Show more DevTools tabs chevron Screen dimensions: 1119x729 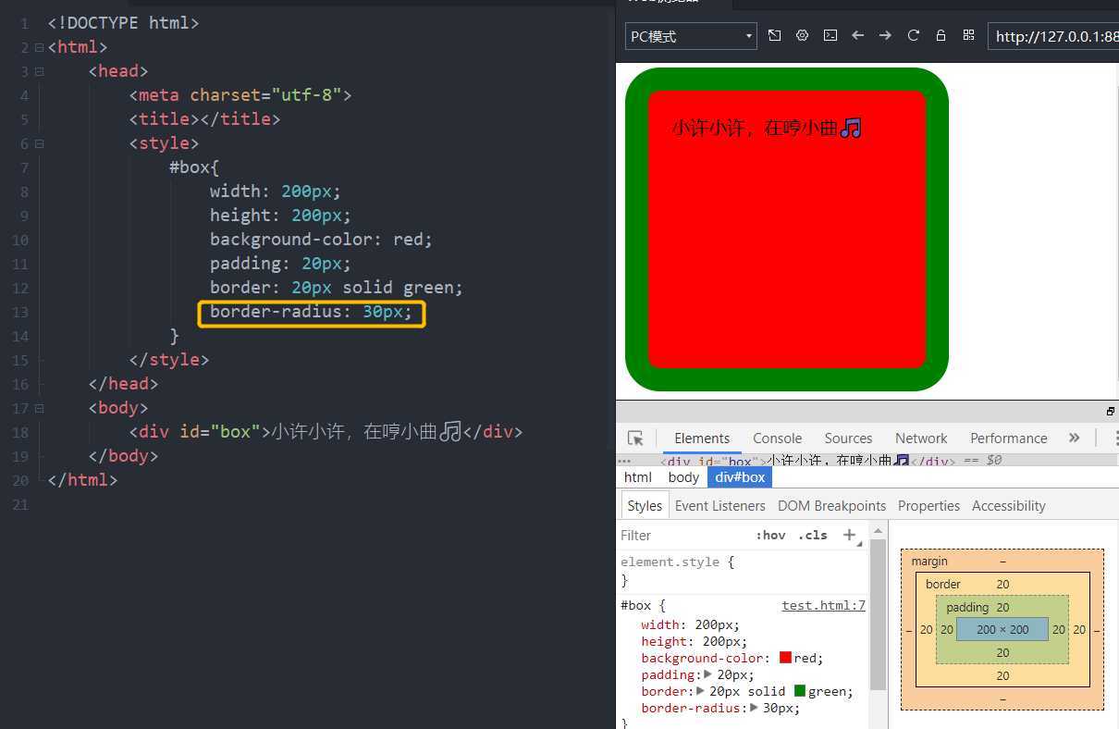1074,438
